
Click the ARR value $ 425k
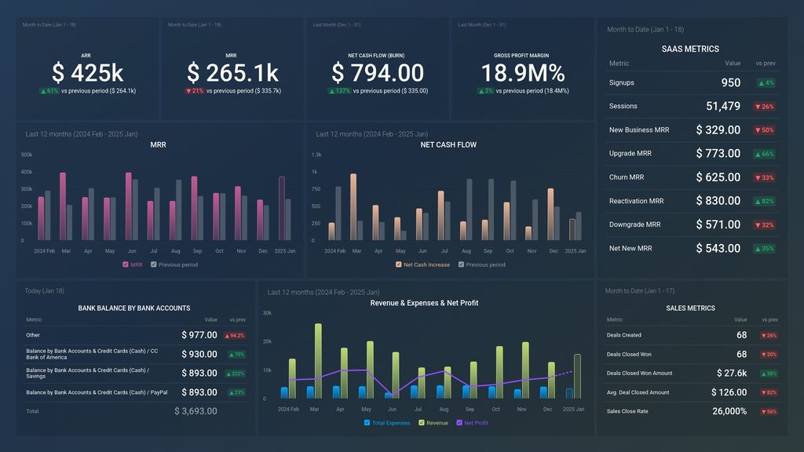point(88,73)
